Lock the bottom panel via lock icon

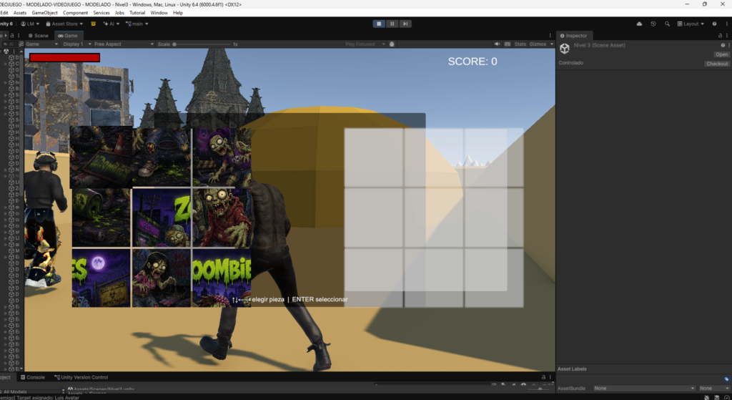(543, 377)
